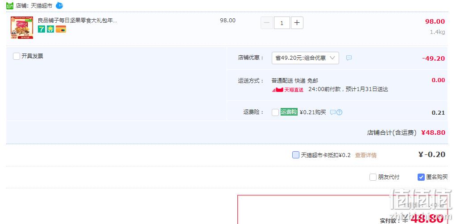
Task: Click the 预计1月31日送达 delivery estimate
Action: click(366, 89)
